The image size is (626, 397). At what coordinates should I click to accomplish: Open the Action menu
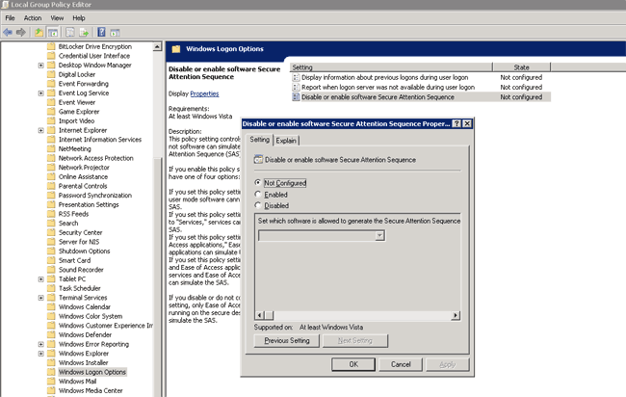[33, 17]
